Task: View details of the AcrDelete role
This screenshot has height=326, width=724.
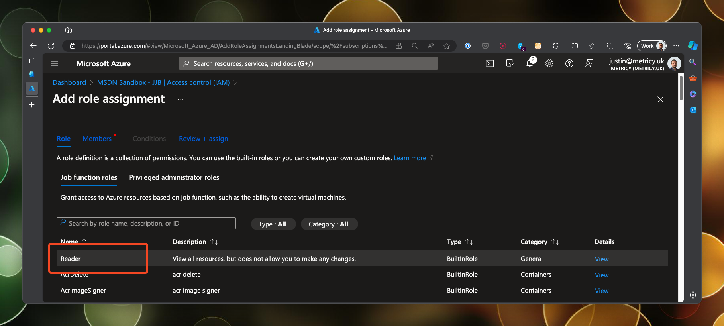Action: (x=602, y=275)
